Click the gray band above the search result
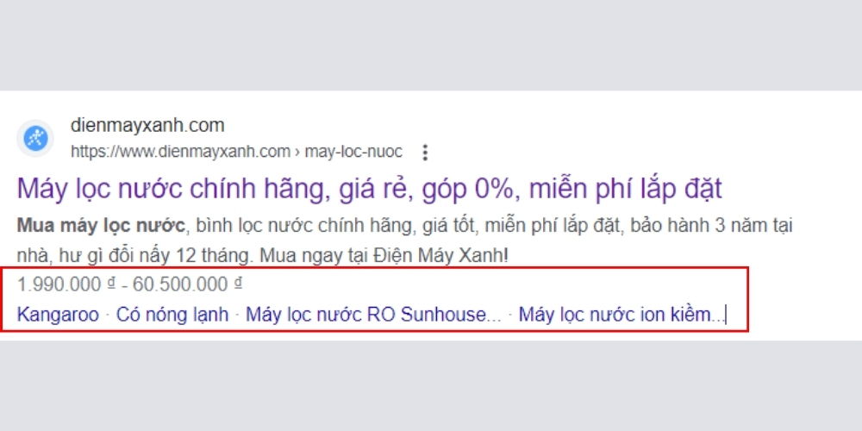The width and height of the screenshot is (862, 431). [x=431, y=45]
